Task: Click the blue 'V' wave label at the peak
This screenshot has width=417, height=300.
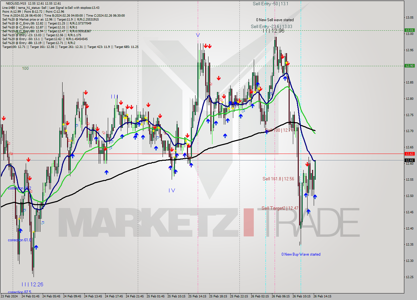Action: [198, 35]
